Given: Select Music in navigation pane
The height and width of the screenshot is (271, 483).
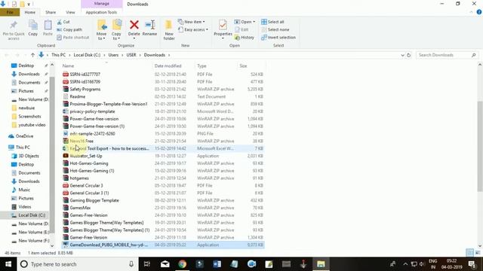Looking at the screenshot, I should 24,190.
